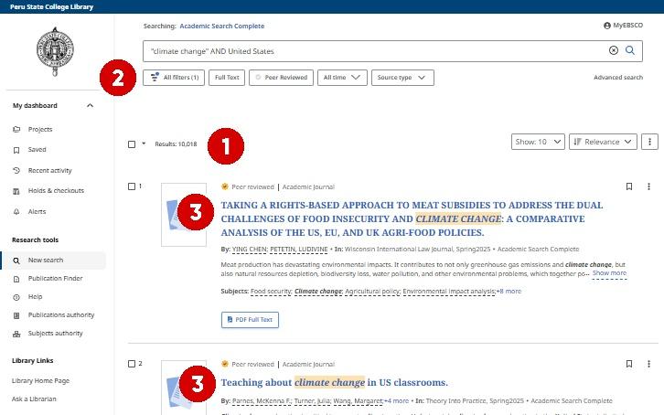Open All filters (1) panel
The height and width of the screenshot is (415, 664).
pos(174,78)
